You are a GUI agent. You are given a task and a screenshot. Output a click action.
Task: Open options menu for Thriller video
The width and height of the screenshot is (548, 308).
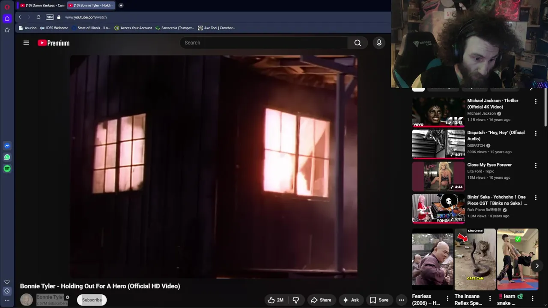pyautogui.click(x=536, y=101)
